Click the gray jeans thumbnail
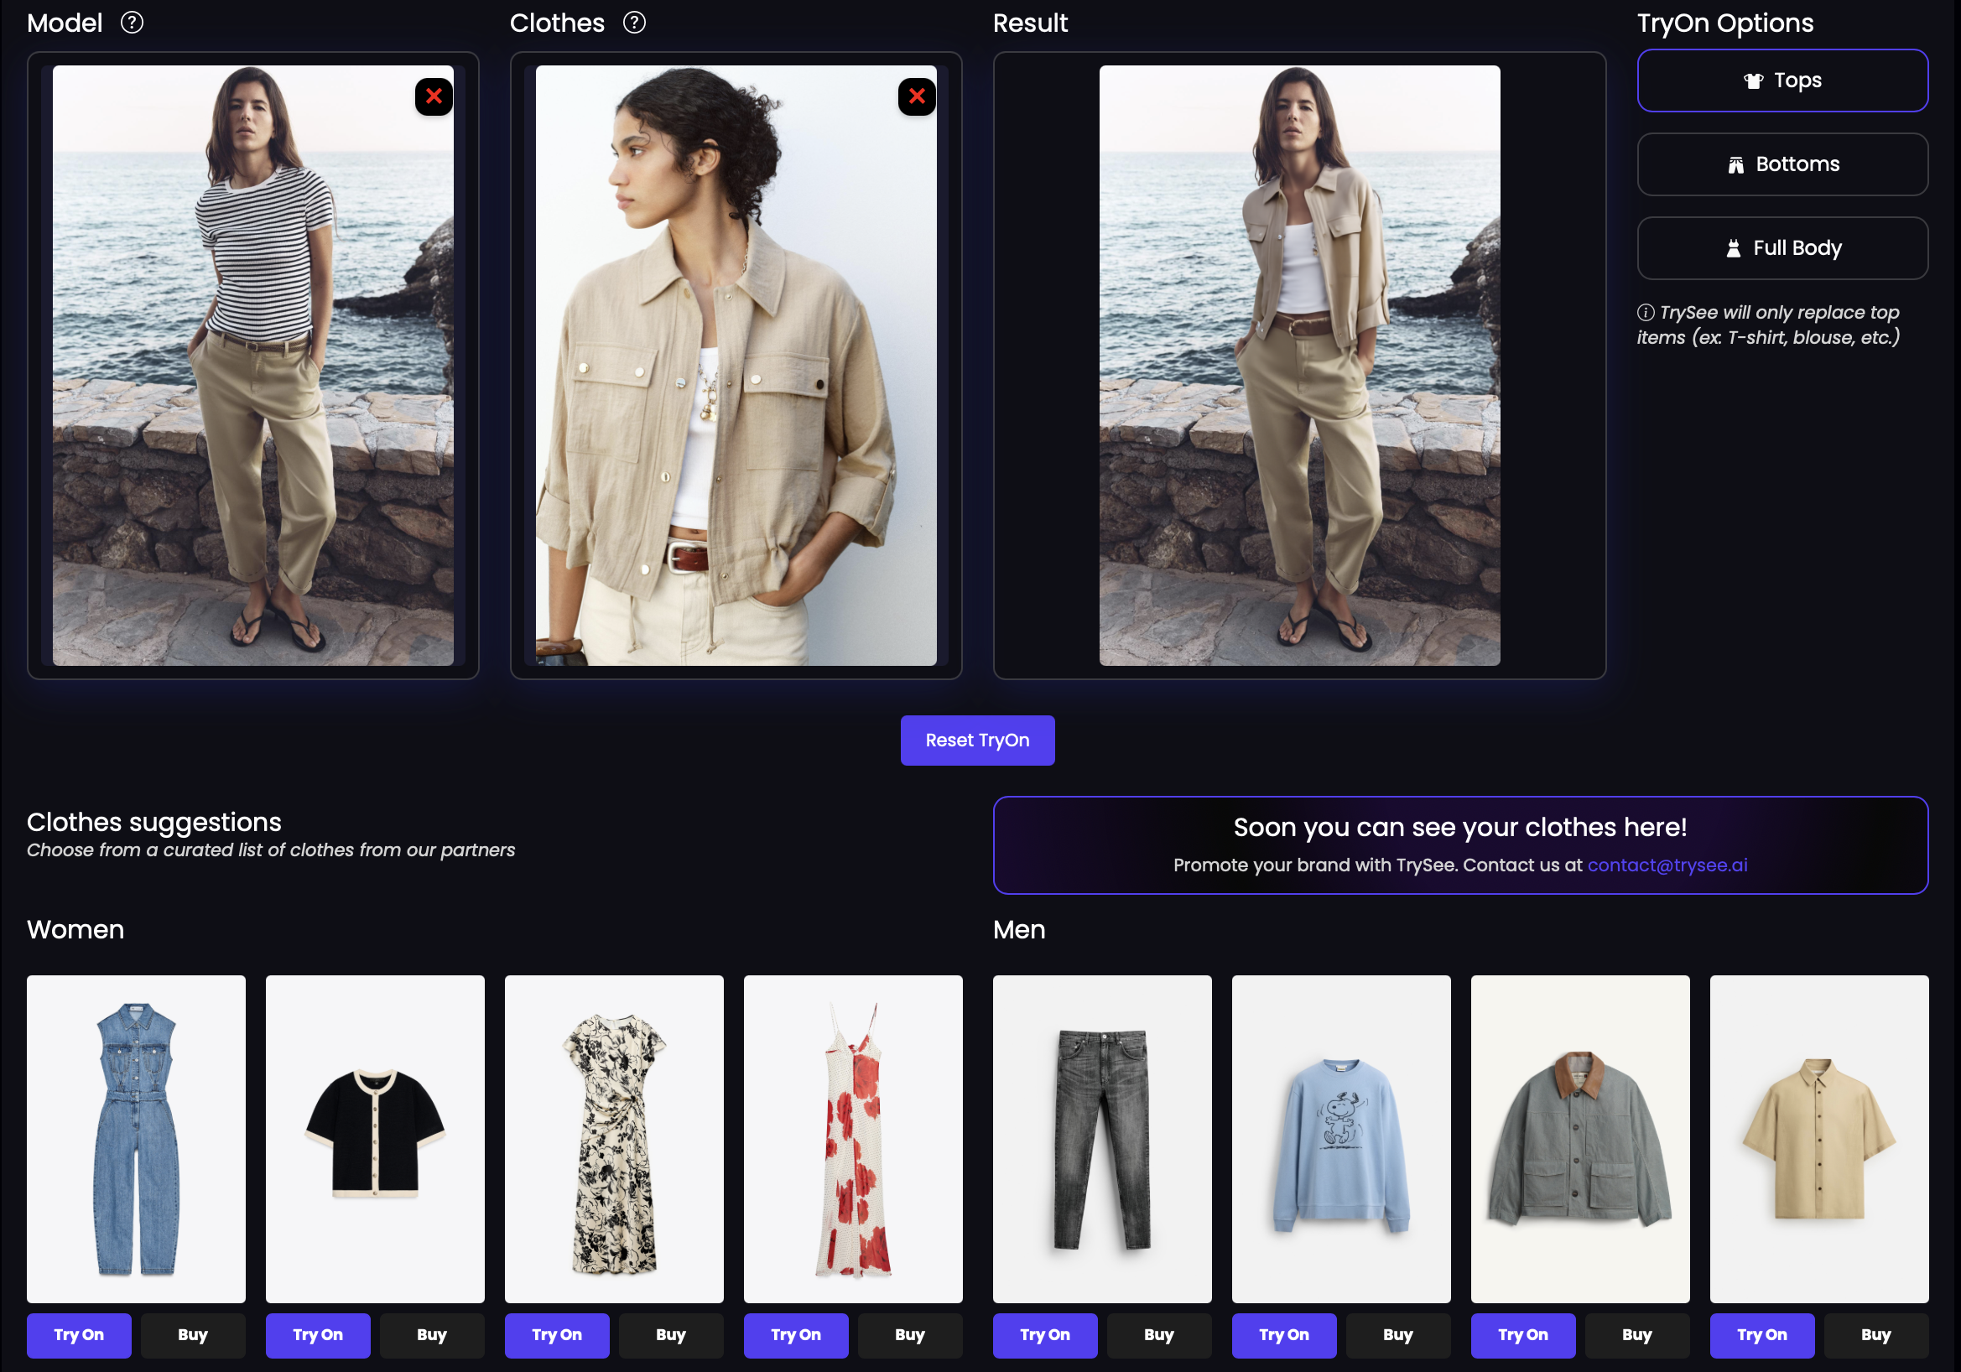The image size is (1961, 1372). pyautogui.click(x=1102, y=1138)
